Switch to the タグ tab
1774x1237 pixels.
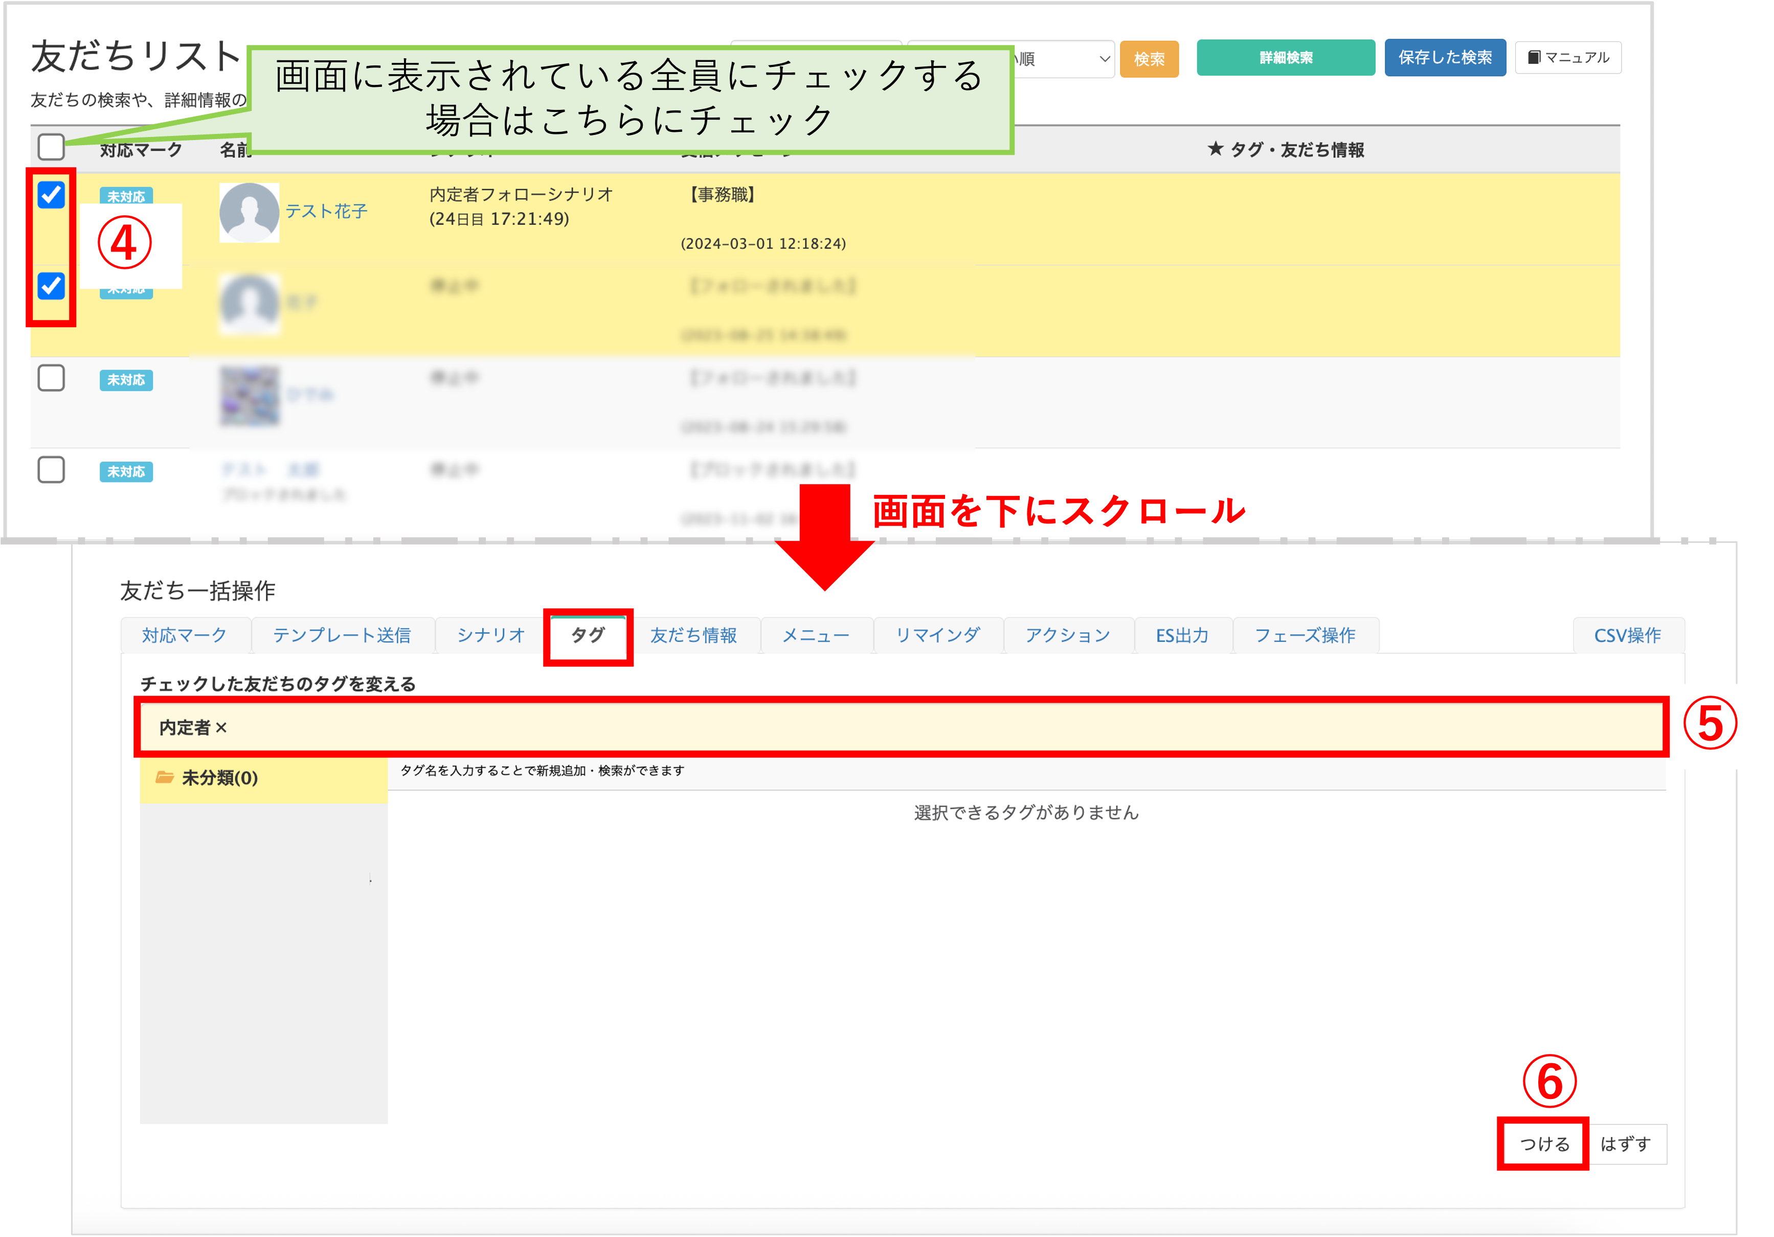[x=588, y=635]
